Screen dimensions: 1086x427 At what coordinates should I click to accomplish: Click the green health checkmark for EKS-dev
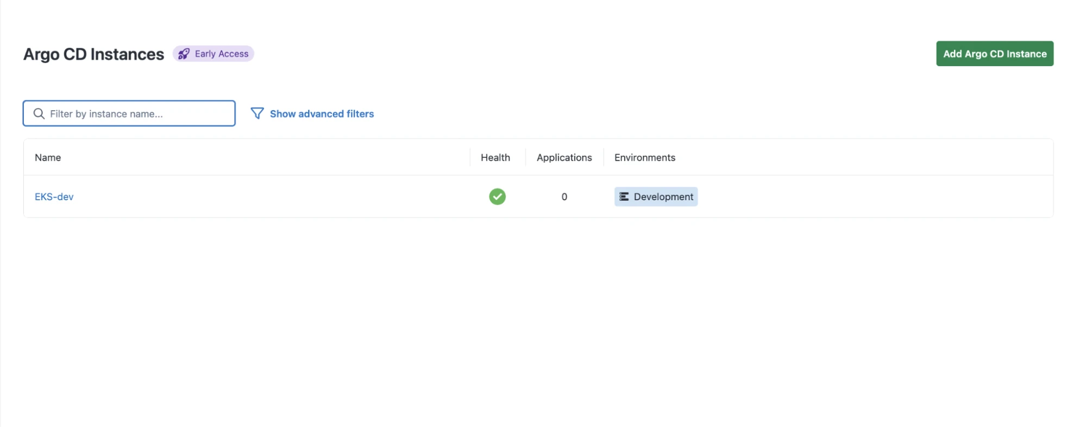pos(497,196)
